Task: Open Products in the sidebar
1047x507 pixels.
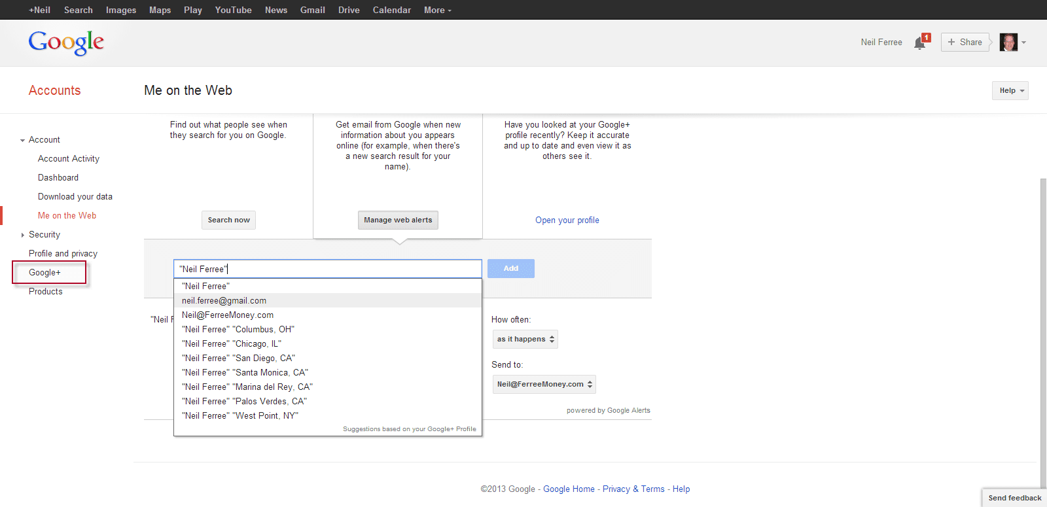Action: 46,291
